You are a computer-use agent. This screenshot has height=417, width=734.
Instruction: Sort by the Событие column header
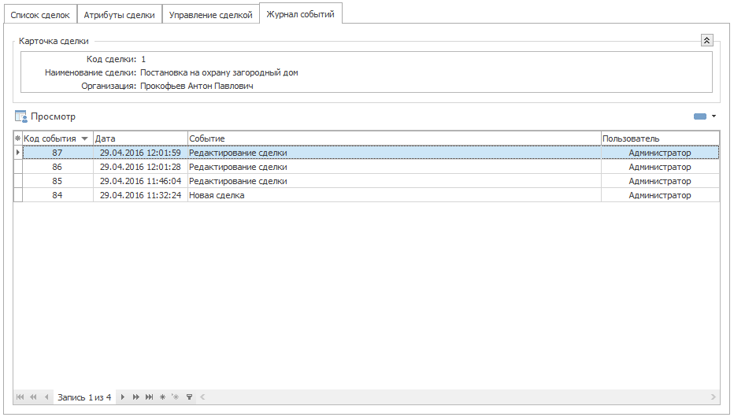394,138
